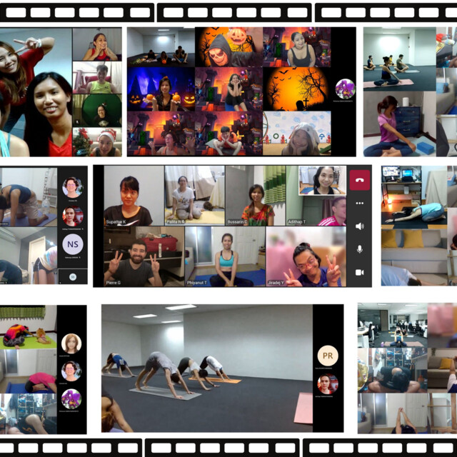The height and width of the screenshot is (457, 457).
Task: Hang up with the red phone button
Action: pyautogui.click(x=359, y=180)
